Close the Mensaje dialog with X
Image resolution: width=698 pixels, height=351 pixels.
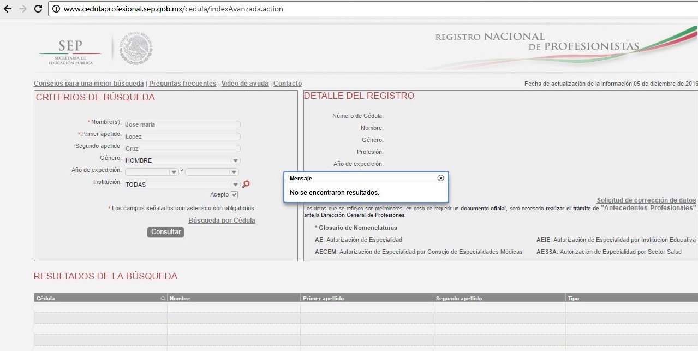(x=441, y=178)
